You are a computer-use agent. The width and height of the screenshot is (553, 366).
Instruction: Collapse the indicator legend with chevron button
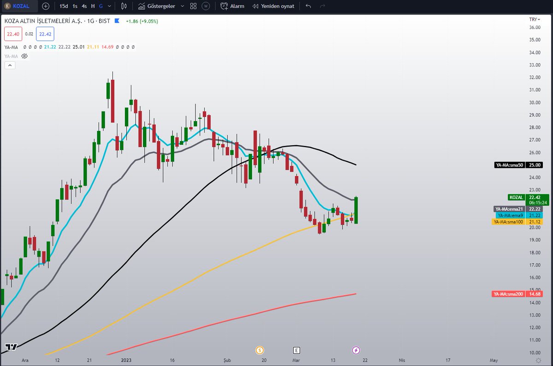point(10,65)
